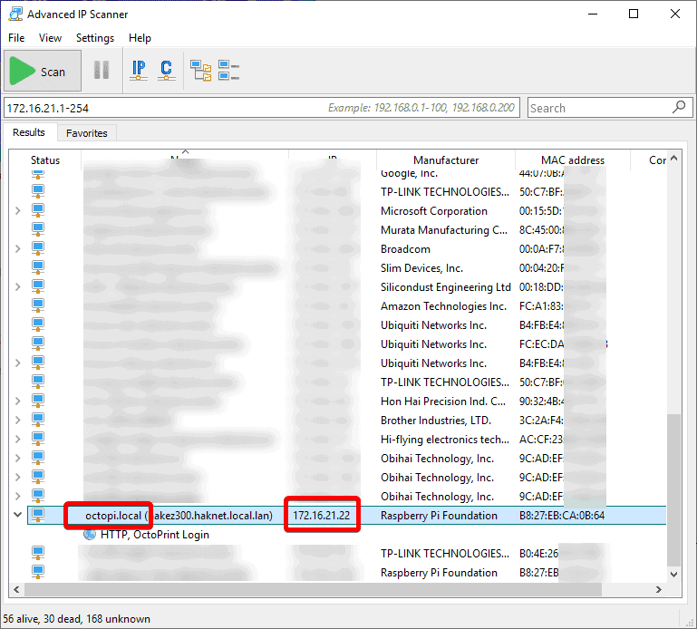Click the horizontal scrollbar right arrow
The height and width of the screenshot is (629, 697).
click(x=659, y=589)
